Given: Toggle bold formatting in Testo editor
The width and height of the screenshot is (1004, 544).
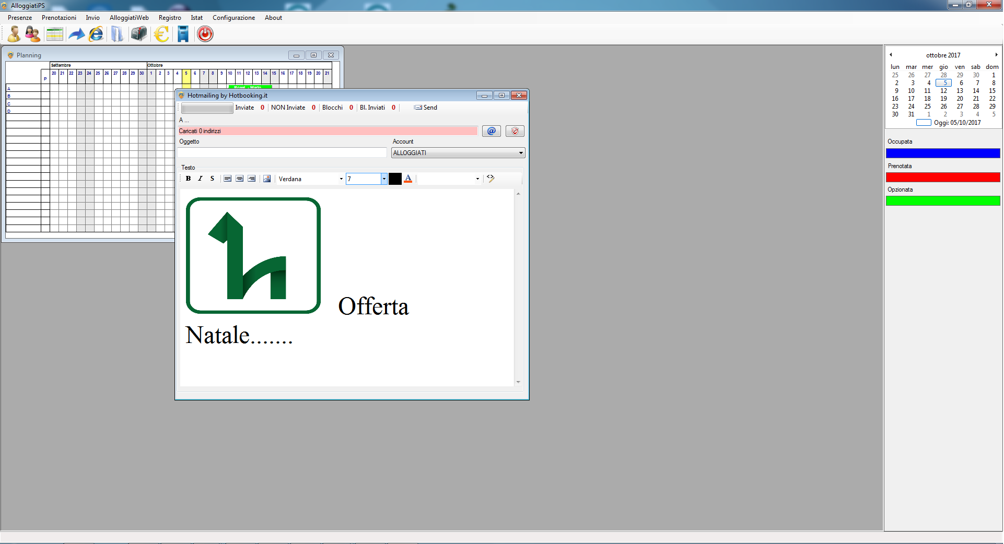Looking at the screenshot, I should click(x=188, y=179).
